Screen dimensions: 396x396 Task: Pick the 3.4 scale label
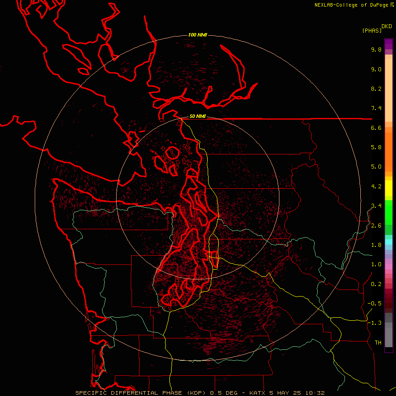point(376,206)
